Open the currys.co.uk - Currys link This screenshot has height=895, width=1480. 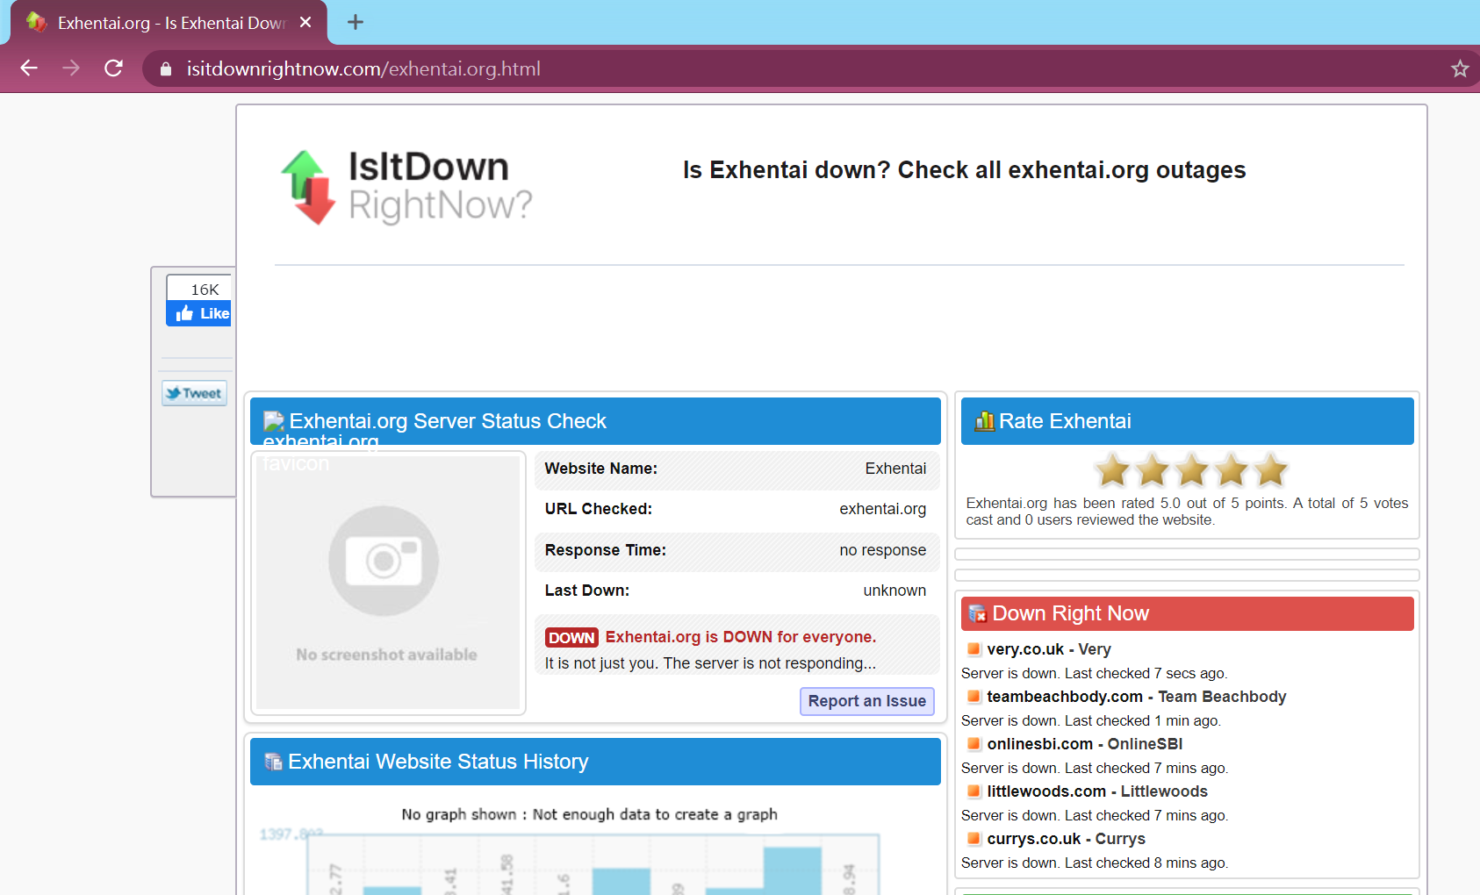1067,839
